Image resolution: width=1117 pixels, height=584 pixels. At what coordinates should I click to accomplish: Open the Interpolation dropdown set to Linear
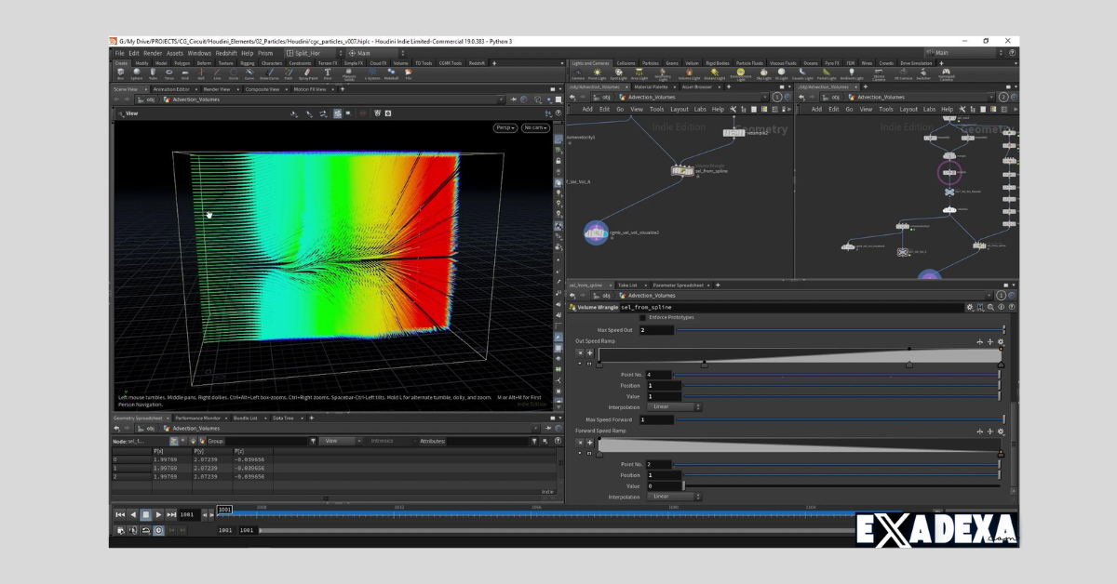click(x=673, y=406)
